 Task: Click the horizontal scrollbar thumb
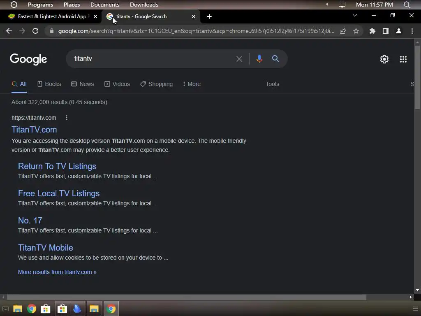click(x=186, y=297)
